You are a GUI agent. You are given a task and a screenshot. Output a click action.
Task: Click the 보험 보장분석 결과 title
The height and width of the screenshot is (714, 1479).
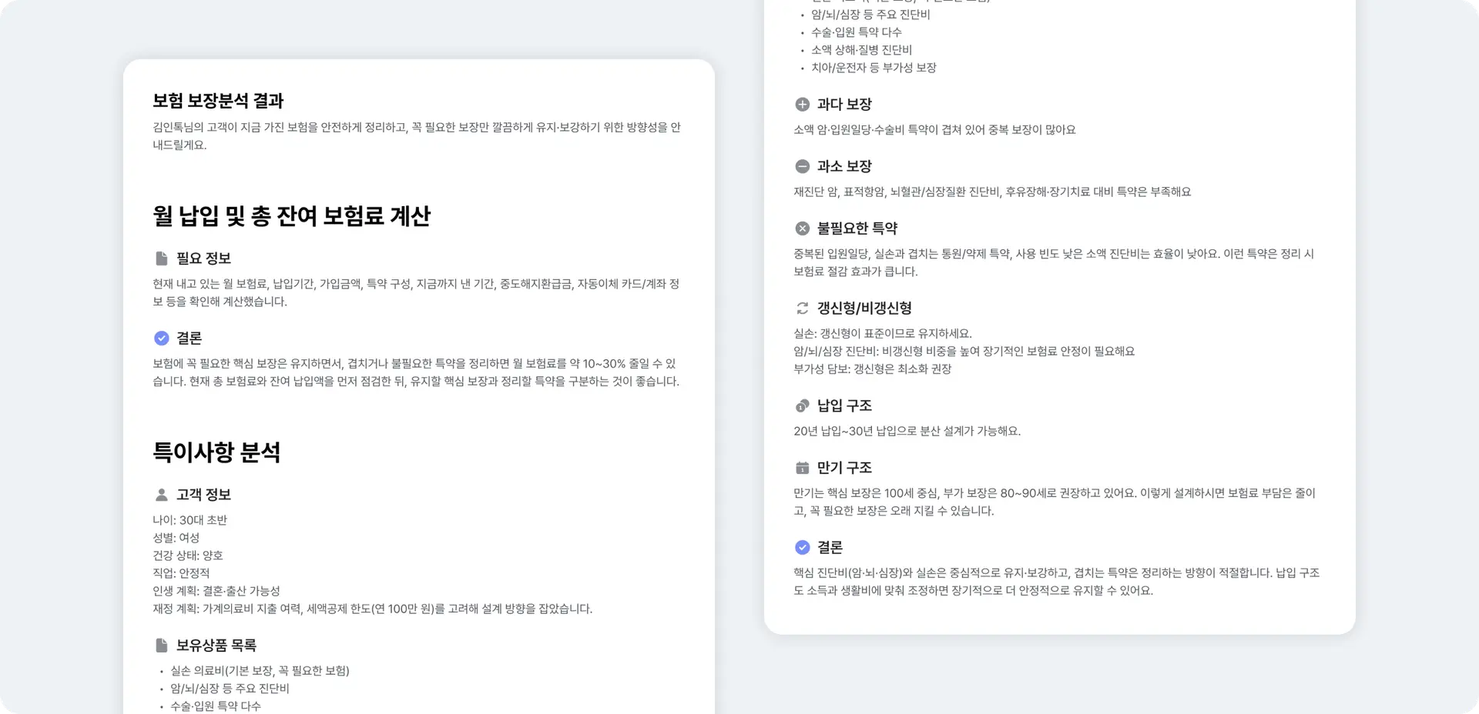point(218,101)
